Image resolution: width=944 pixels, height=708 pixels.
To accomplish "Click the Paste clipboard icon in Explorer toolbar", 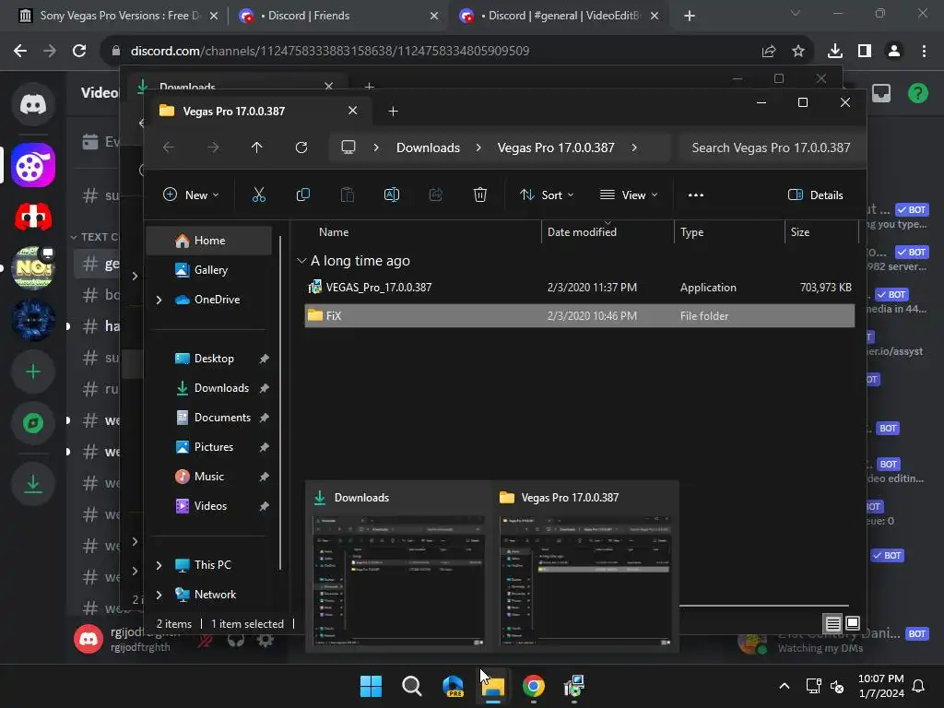I will [348, 195].
